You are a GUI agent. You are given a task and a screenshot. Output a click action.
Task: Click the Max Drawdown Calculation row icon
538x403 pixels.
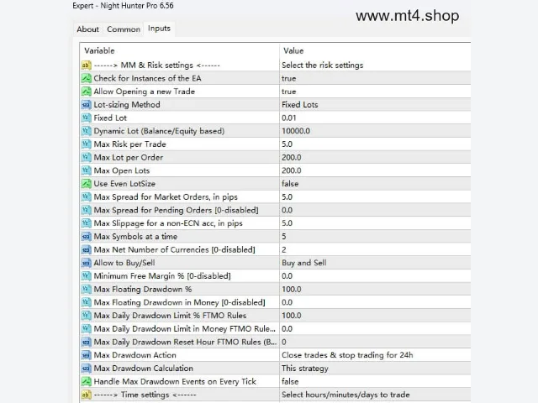pyautogui.click(x=86, y=369)
